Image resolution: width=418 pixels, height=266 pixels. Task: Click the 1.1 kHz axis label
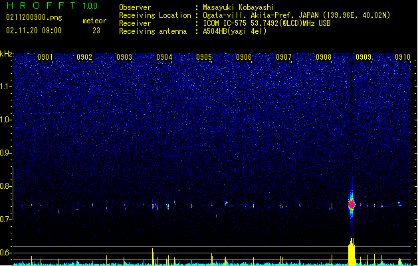6,86
